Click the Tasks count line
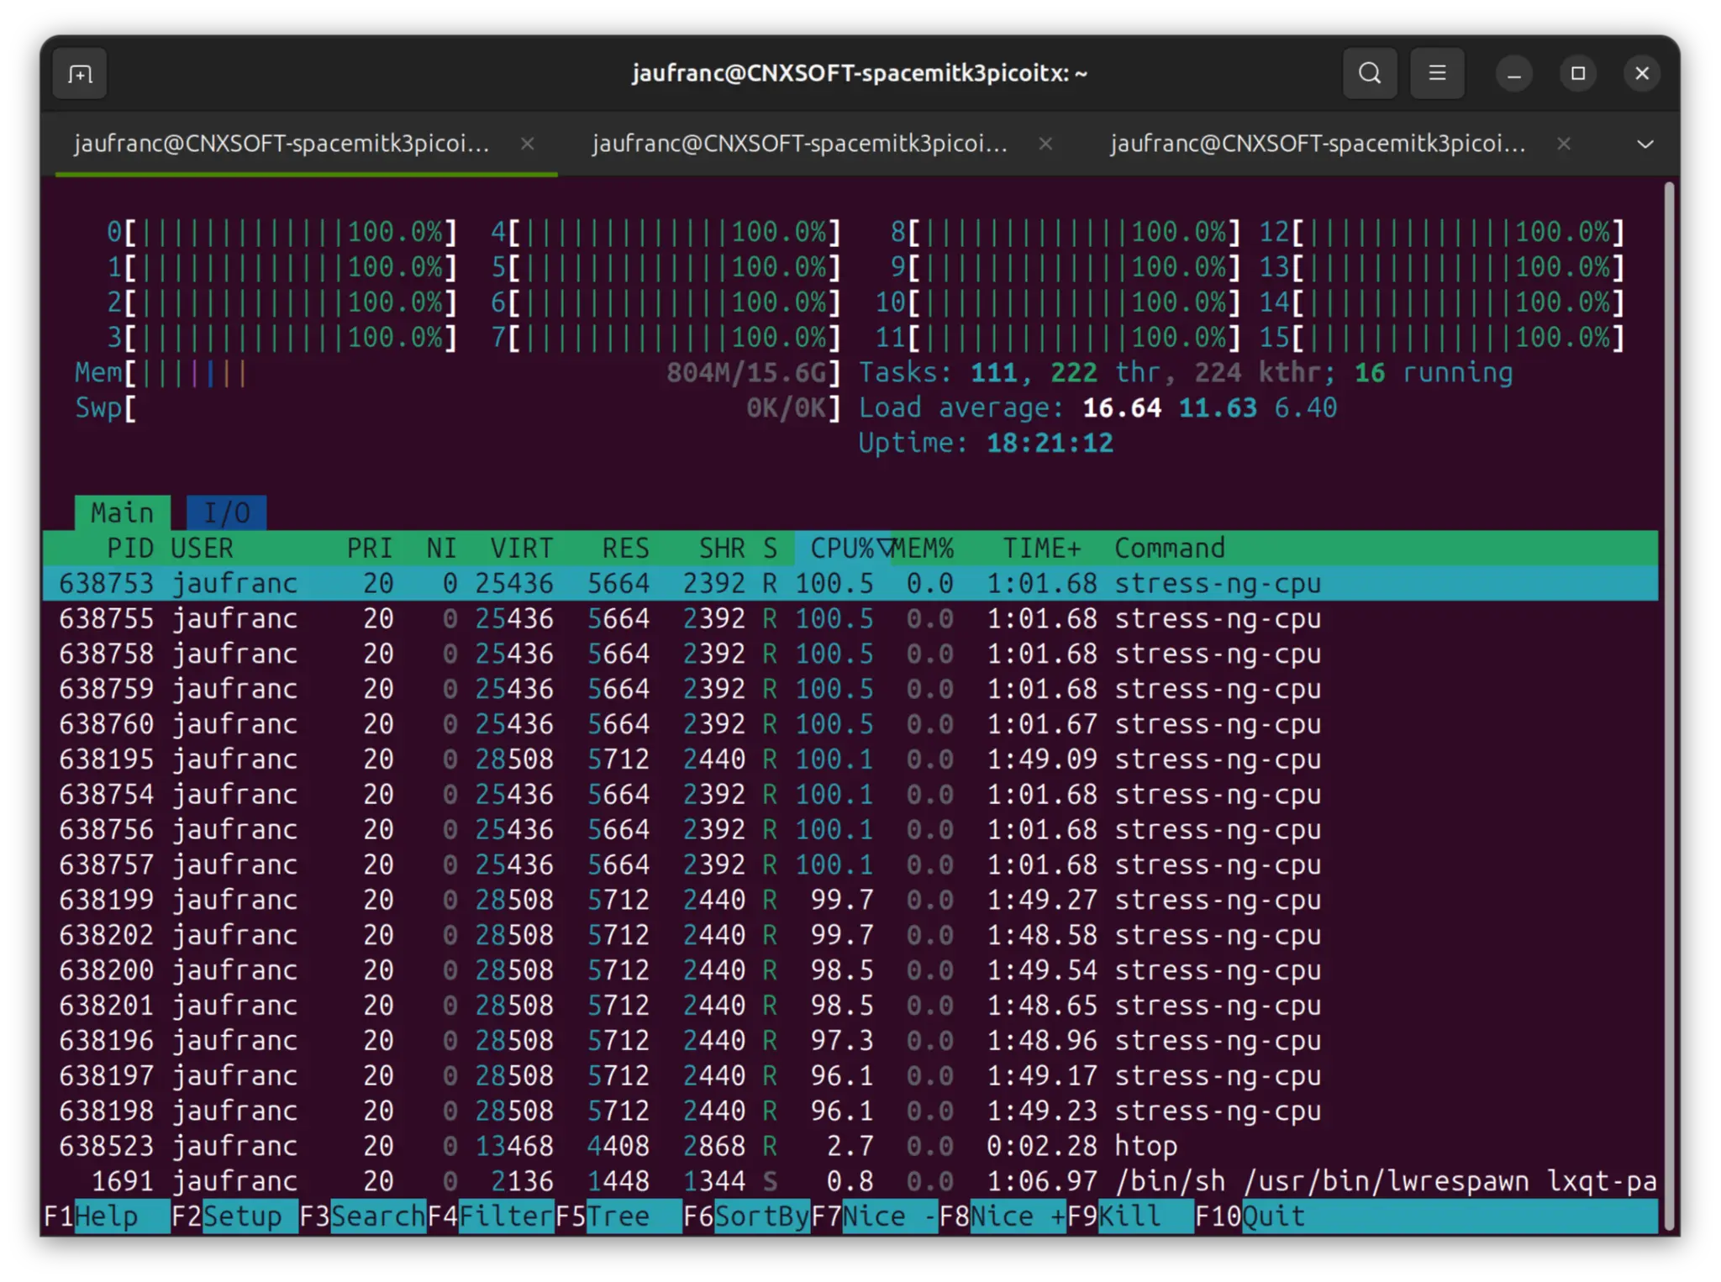Viewport: 1721px width, 1282px height. tap(1186, 373)
